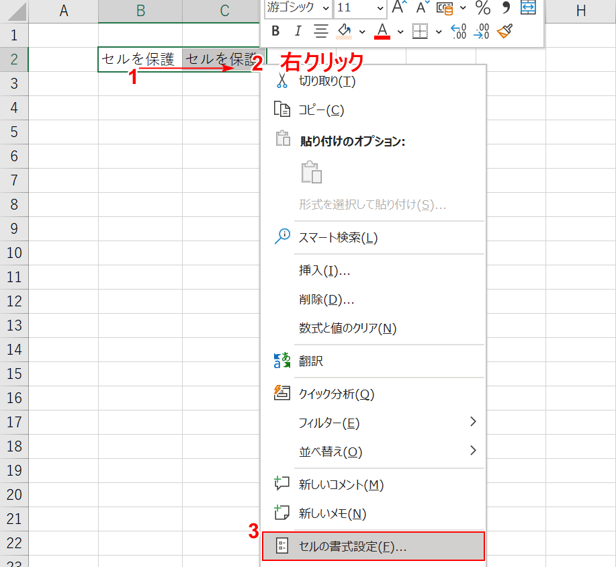This screenshot has width=616, height=567.
Task: Click the center align icon
Action: (321, 31)
